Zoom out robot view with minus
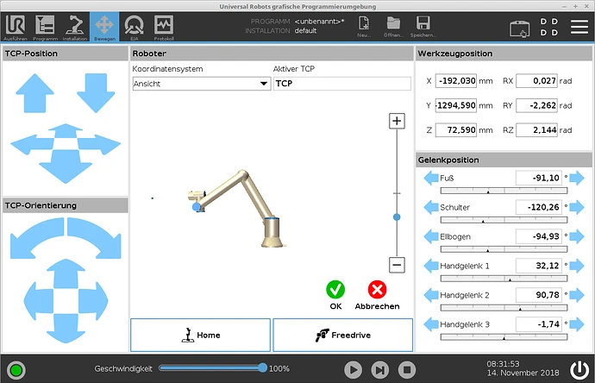 point(397,265)
